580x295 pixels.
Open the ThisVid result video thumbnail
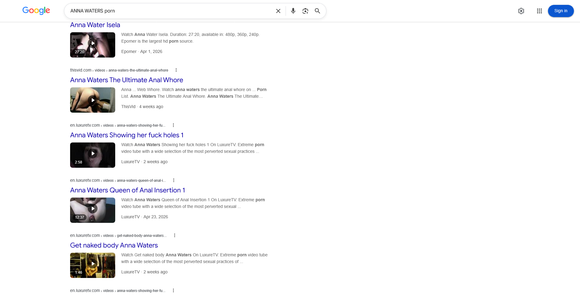(x=93, y=100)
